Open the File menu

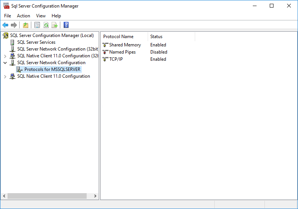pos(8,16)
